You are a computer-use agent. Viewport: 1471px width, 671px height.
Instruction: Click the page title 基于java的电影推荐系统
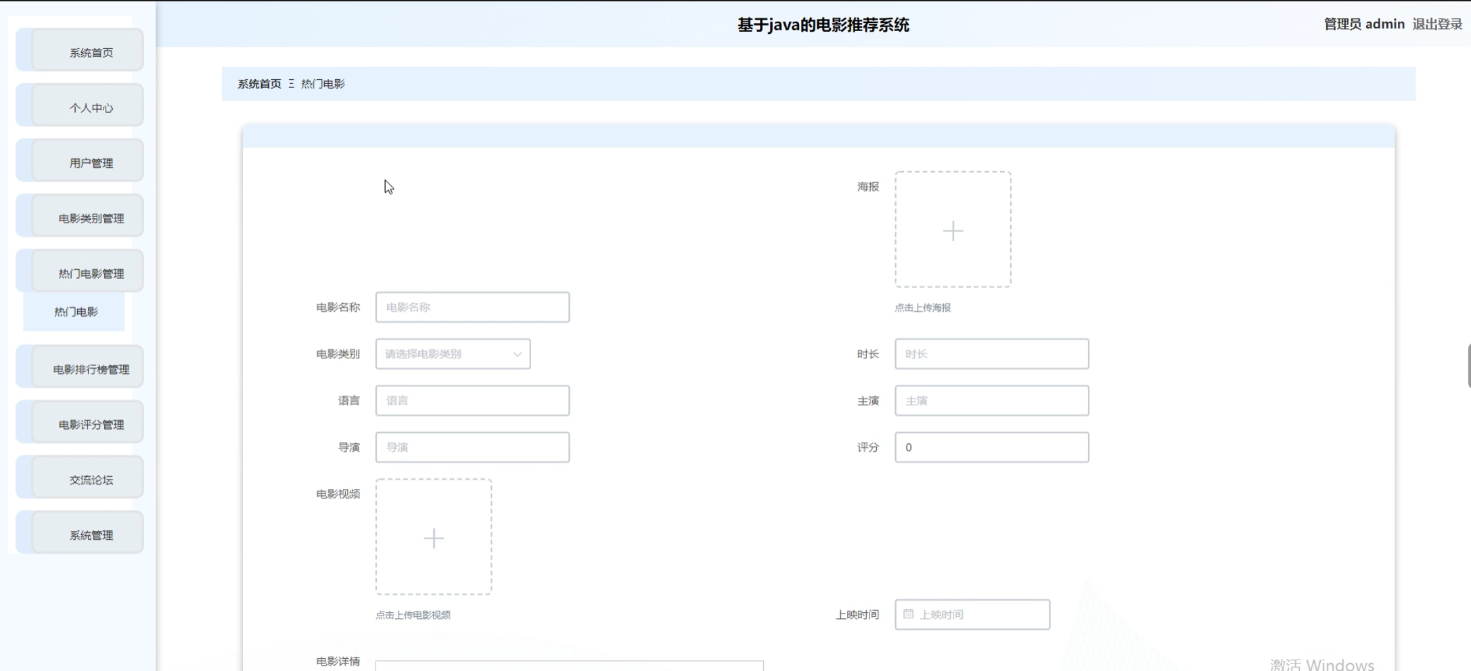click(823, 25)
